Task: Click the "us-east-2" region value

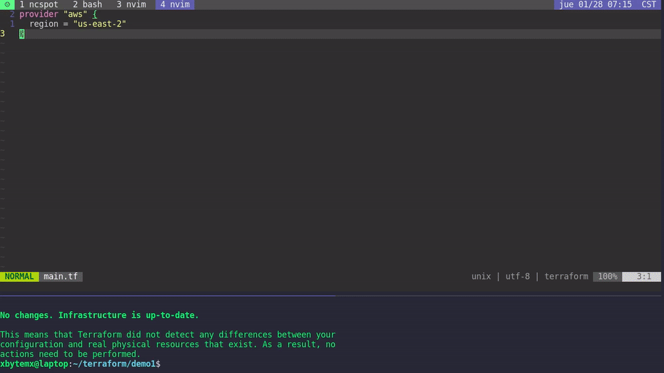Action: point(100,24)
